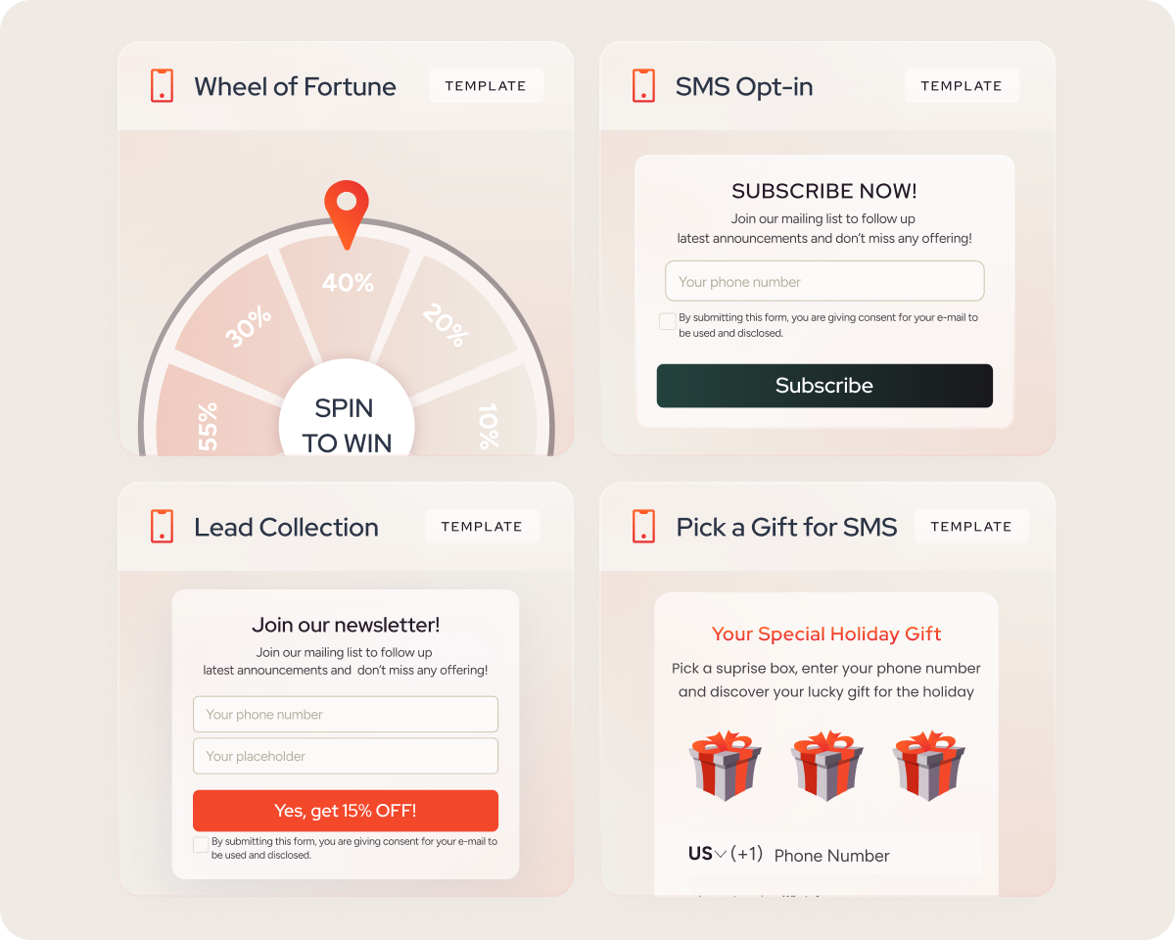Click the SPIN TO WIN wheel center
This screenshot has height=940, width=1175.
(347, 411)
